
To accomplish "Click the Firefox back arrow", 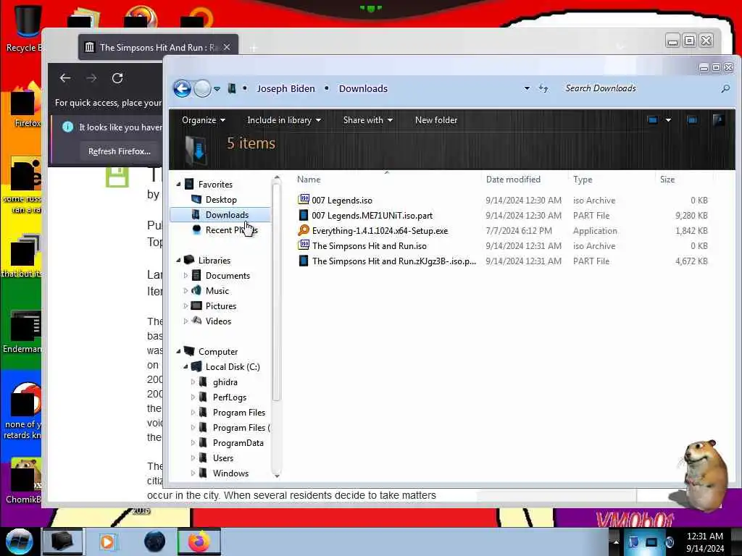I will (x=65, y=78).
